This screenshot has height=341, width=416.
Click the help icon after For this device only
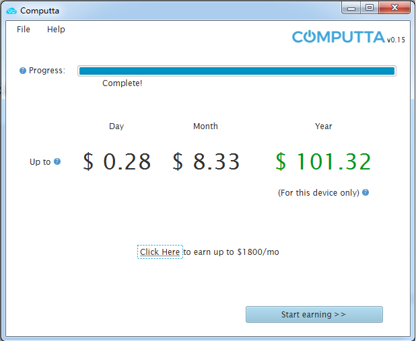[366, 192]
